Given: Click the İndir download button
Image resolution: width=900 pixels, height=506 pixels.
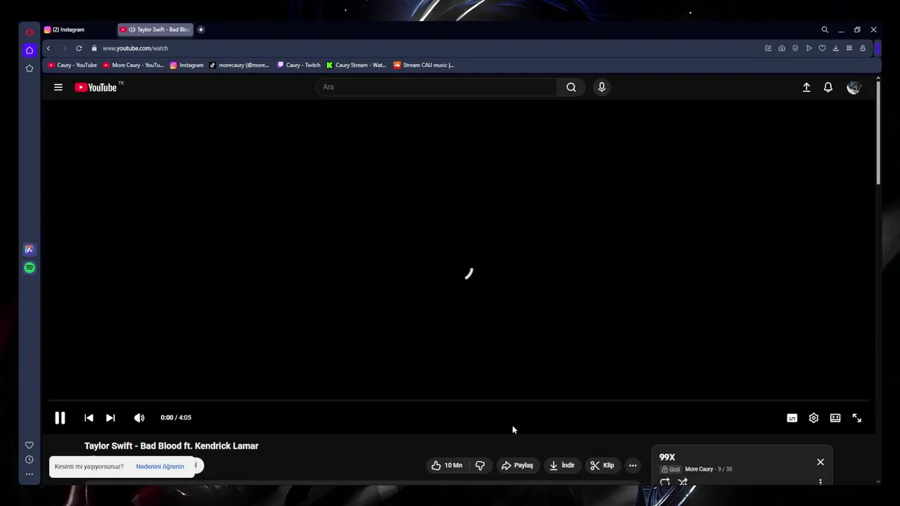Looking at the screenshot, I should tap(562, 465).
